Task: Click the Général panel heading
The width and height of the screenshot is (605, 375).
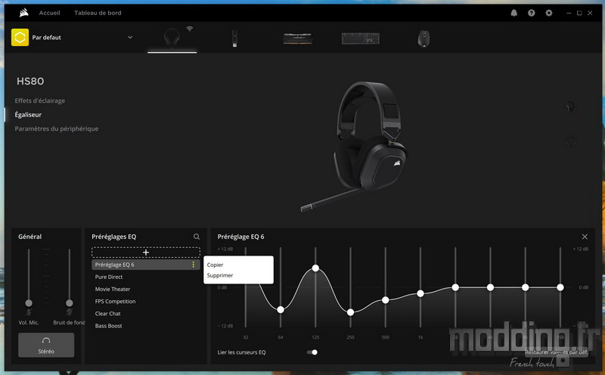Action: pos(29,237)
